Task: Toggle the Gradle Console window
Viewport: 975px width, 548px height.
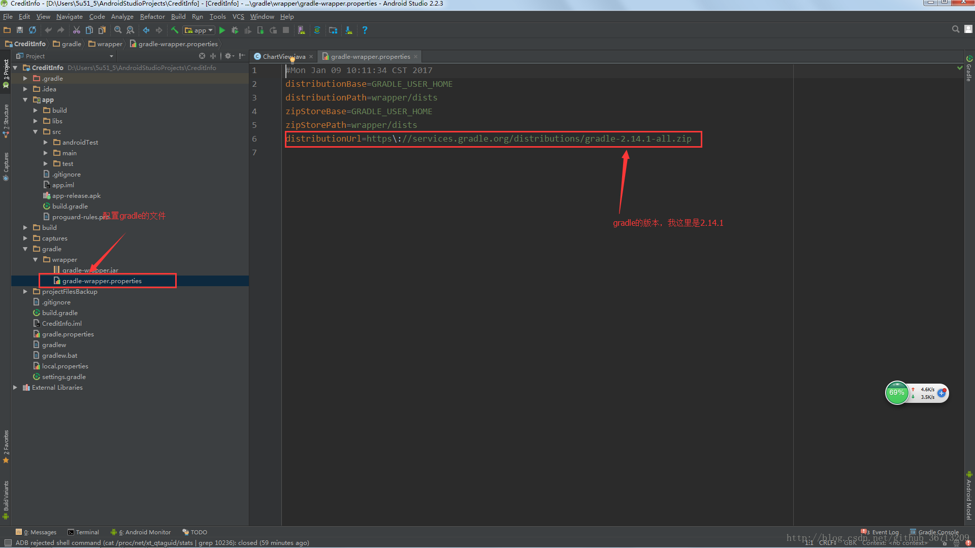Action: point(934,532)
